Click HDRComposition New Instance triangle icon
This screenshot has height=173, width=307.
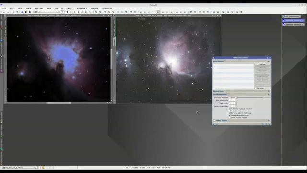tap(214, 124)
